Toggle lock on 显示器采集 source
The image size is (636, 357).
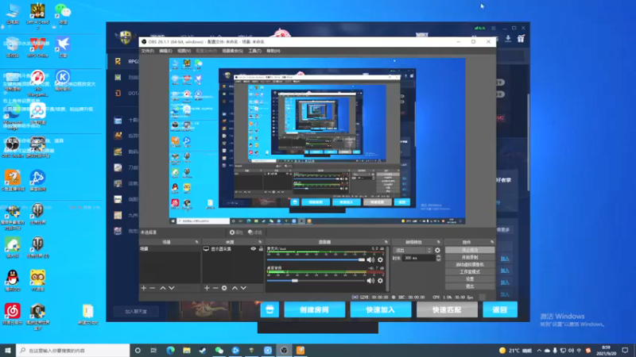[x=261, y=249]
